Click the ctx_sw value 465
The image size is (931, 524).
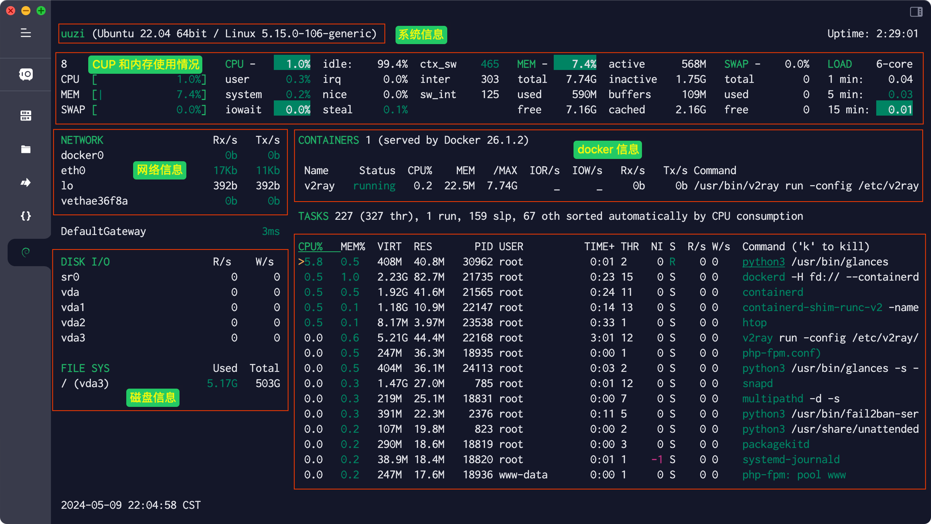(490, 64)
